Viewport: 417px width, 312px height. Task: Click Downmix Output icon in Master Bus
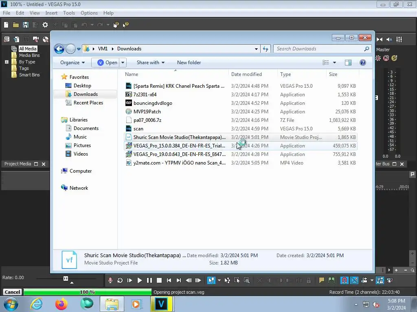coord(380,39)
